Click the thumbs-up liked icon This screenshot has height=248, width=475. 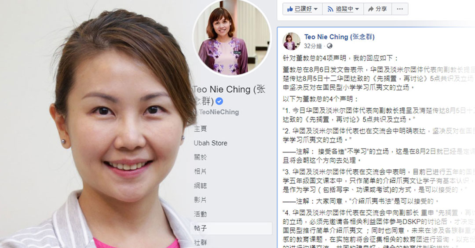tap(290, 9)
